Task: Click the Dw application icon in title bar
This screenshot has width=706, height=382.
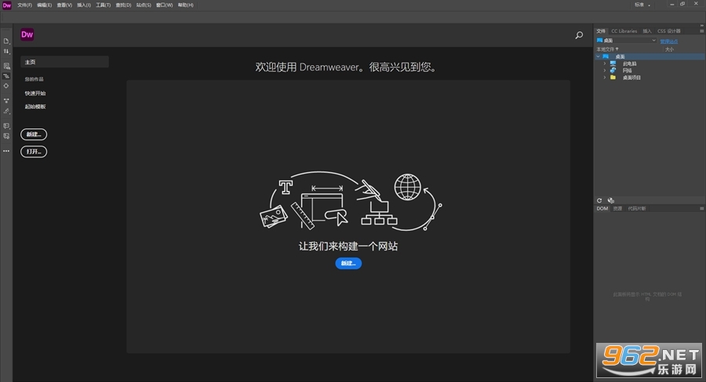Action: click(7, 5)
